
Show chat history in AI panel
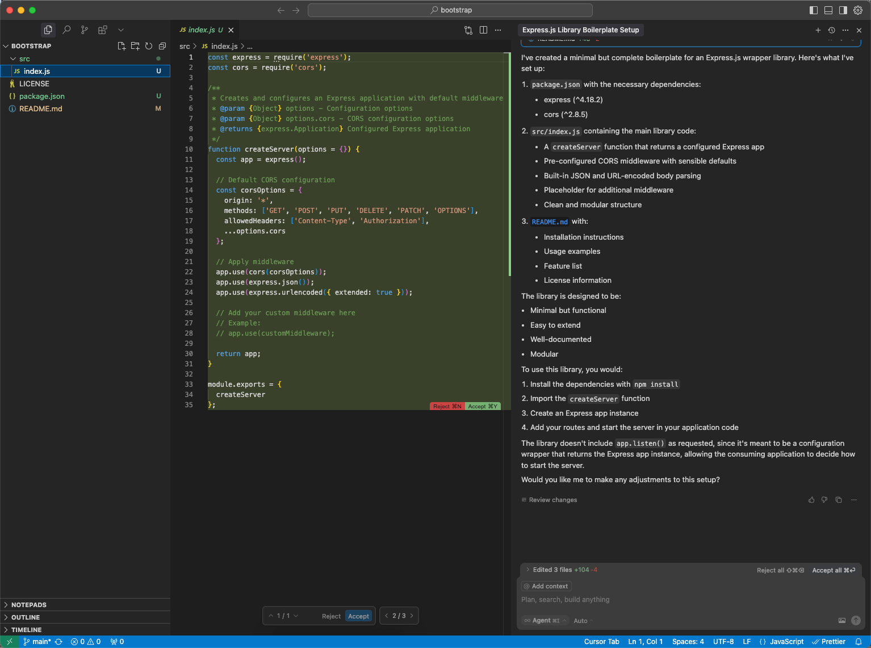[831, 30]
